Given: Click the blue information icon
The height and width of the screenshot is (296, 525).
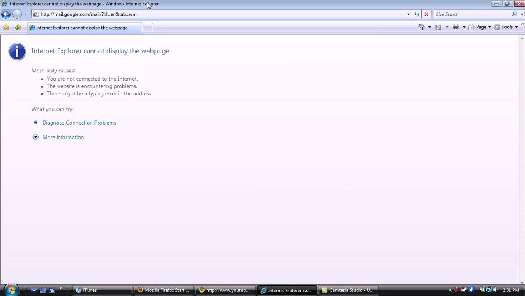Looking at the screenshot, I should [17, 51].
